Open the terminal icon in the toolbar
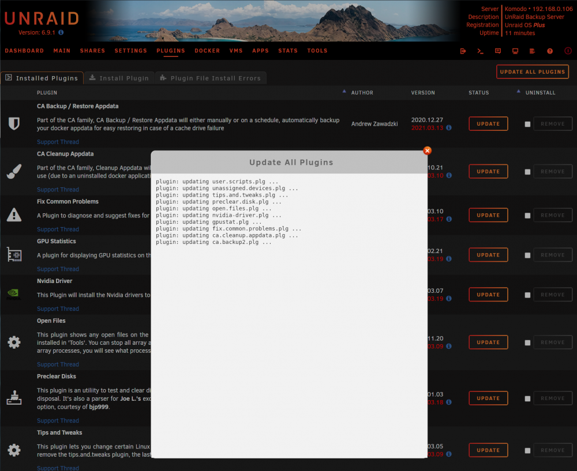Screen dimensions: 577x471 coord(480,51)
